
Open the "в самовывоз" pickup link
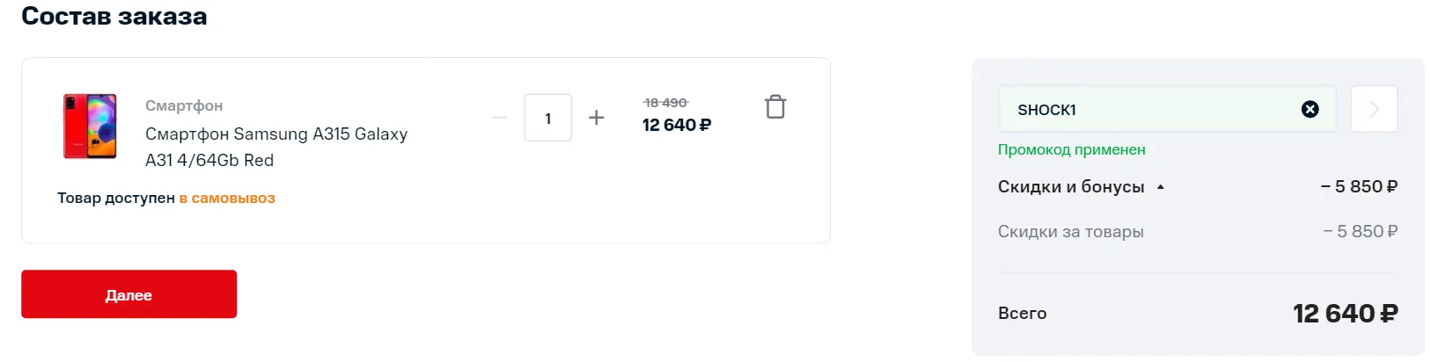(x=227, y=199)
